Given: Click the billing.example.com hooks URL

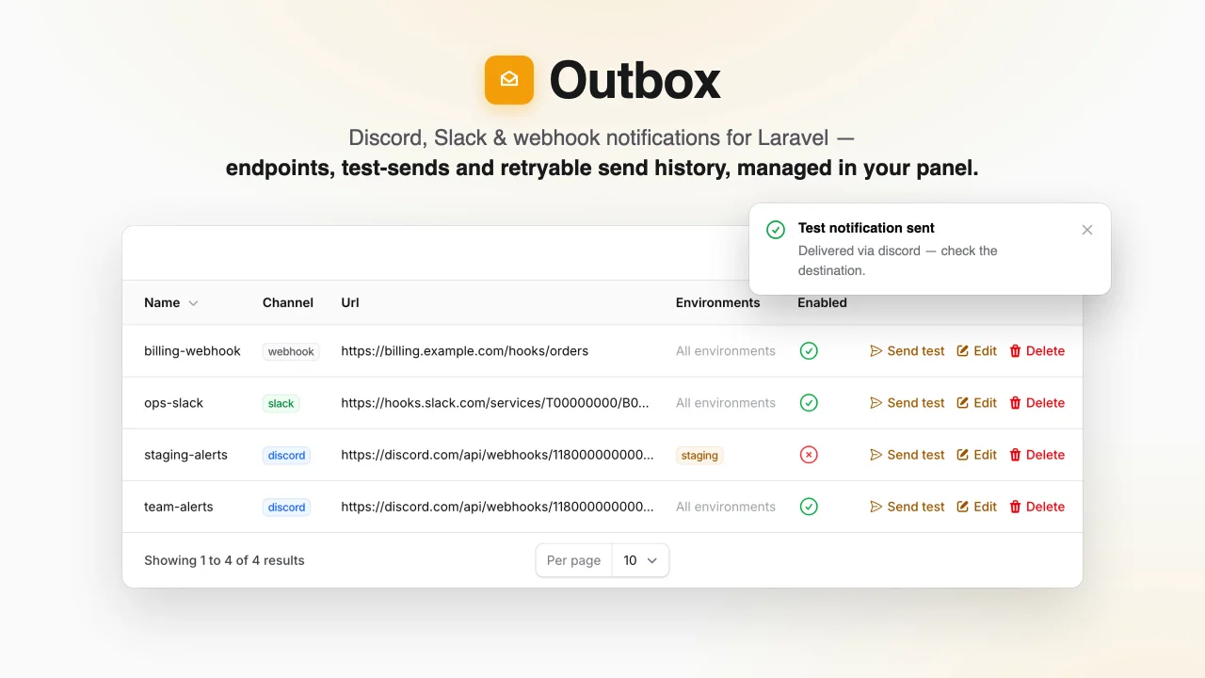Looking at the screenshot, I should [464, 351].
